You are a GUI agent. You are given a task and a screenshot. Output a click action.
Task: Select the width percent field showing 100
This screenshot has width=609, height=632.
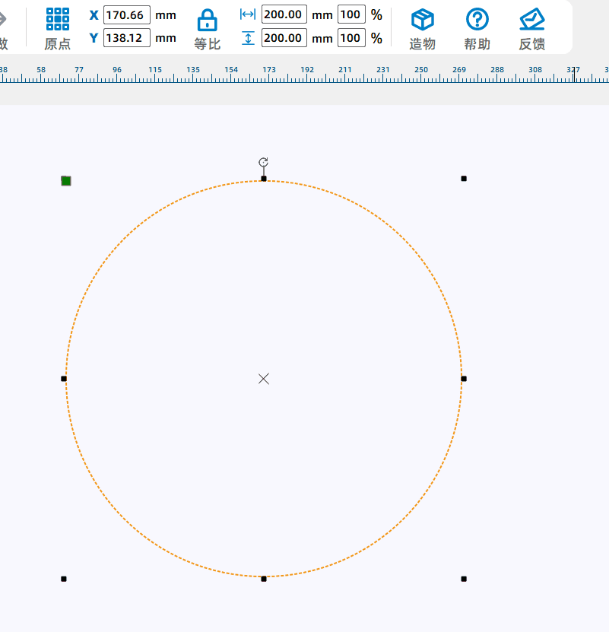point(351,14)
